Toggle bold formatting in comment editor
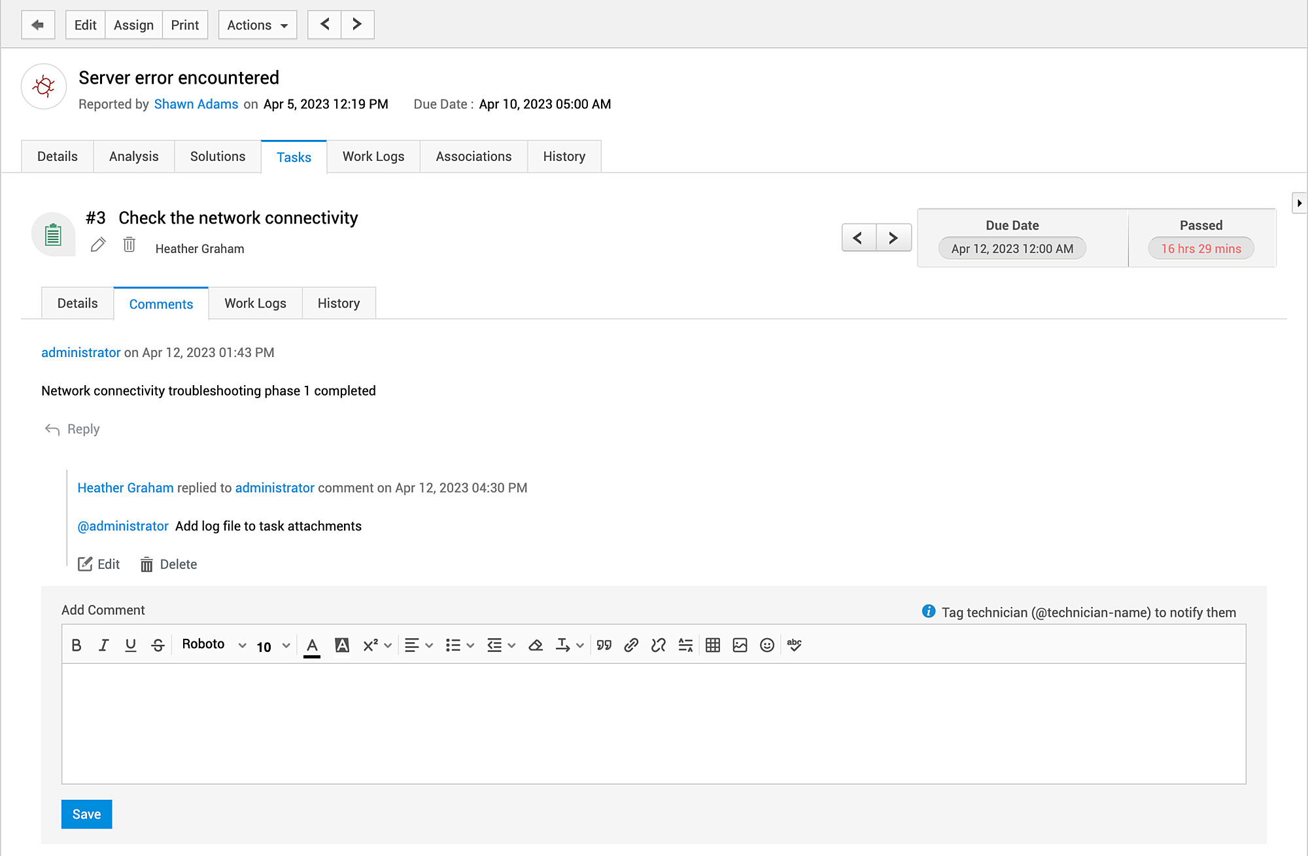 point(77,645)
